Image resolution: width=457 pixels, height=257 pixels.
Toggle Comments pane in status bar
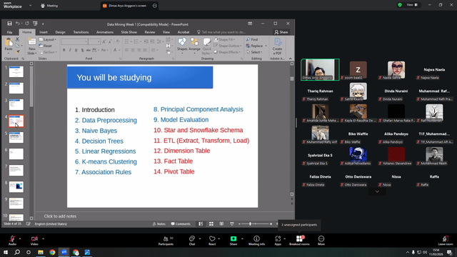pyautogui.click(x=181, y=223)
